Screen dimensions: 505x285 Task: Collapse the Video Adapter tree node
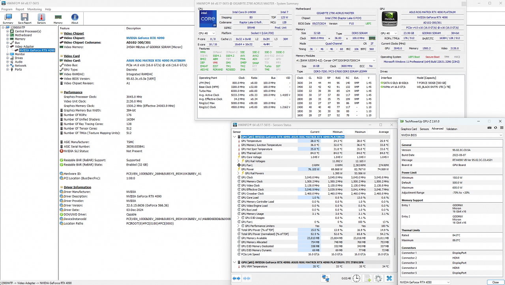tap(7, 47)
